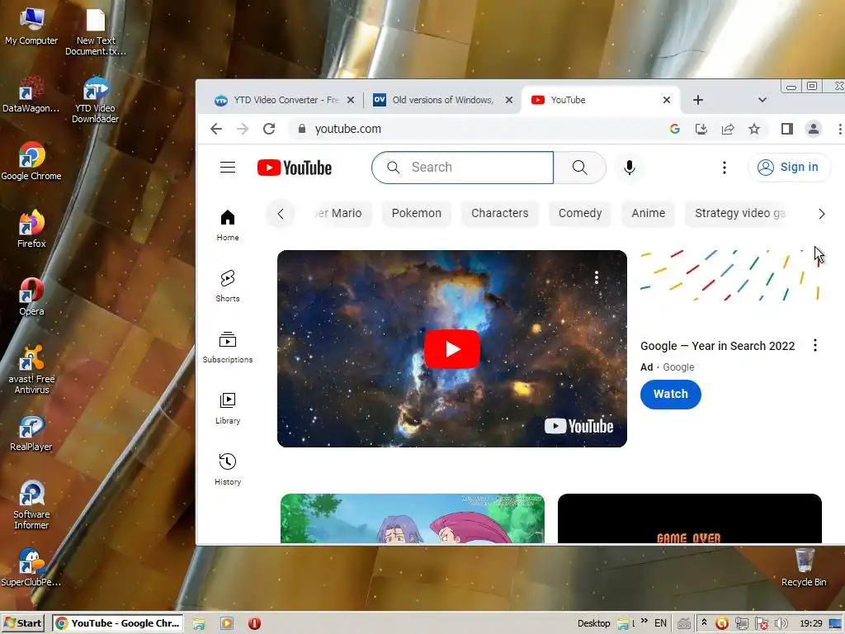Click the Google icon in address bar

click(x=675, y=129)
